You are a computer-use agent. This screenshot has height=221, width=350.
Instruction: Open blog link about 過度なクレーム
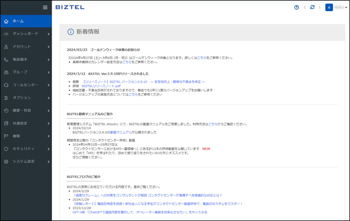click(x=148, y=195)
